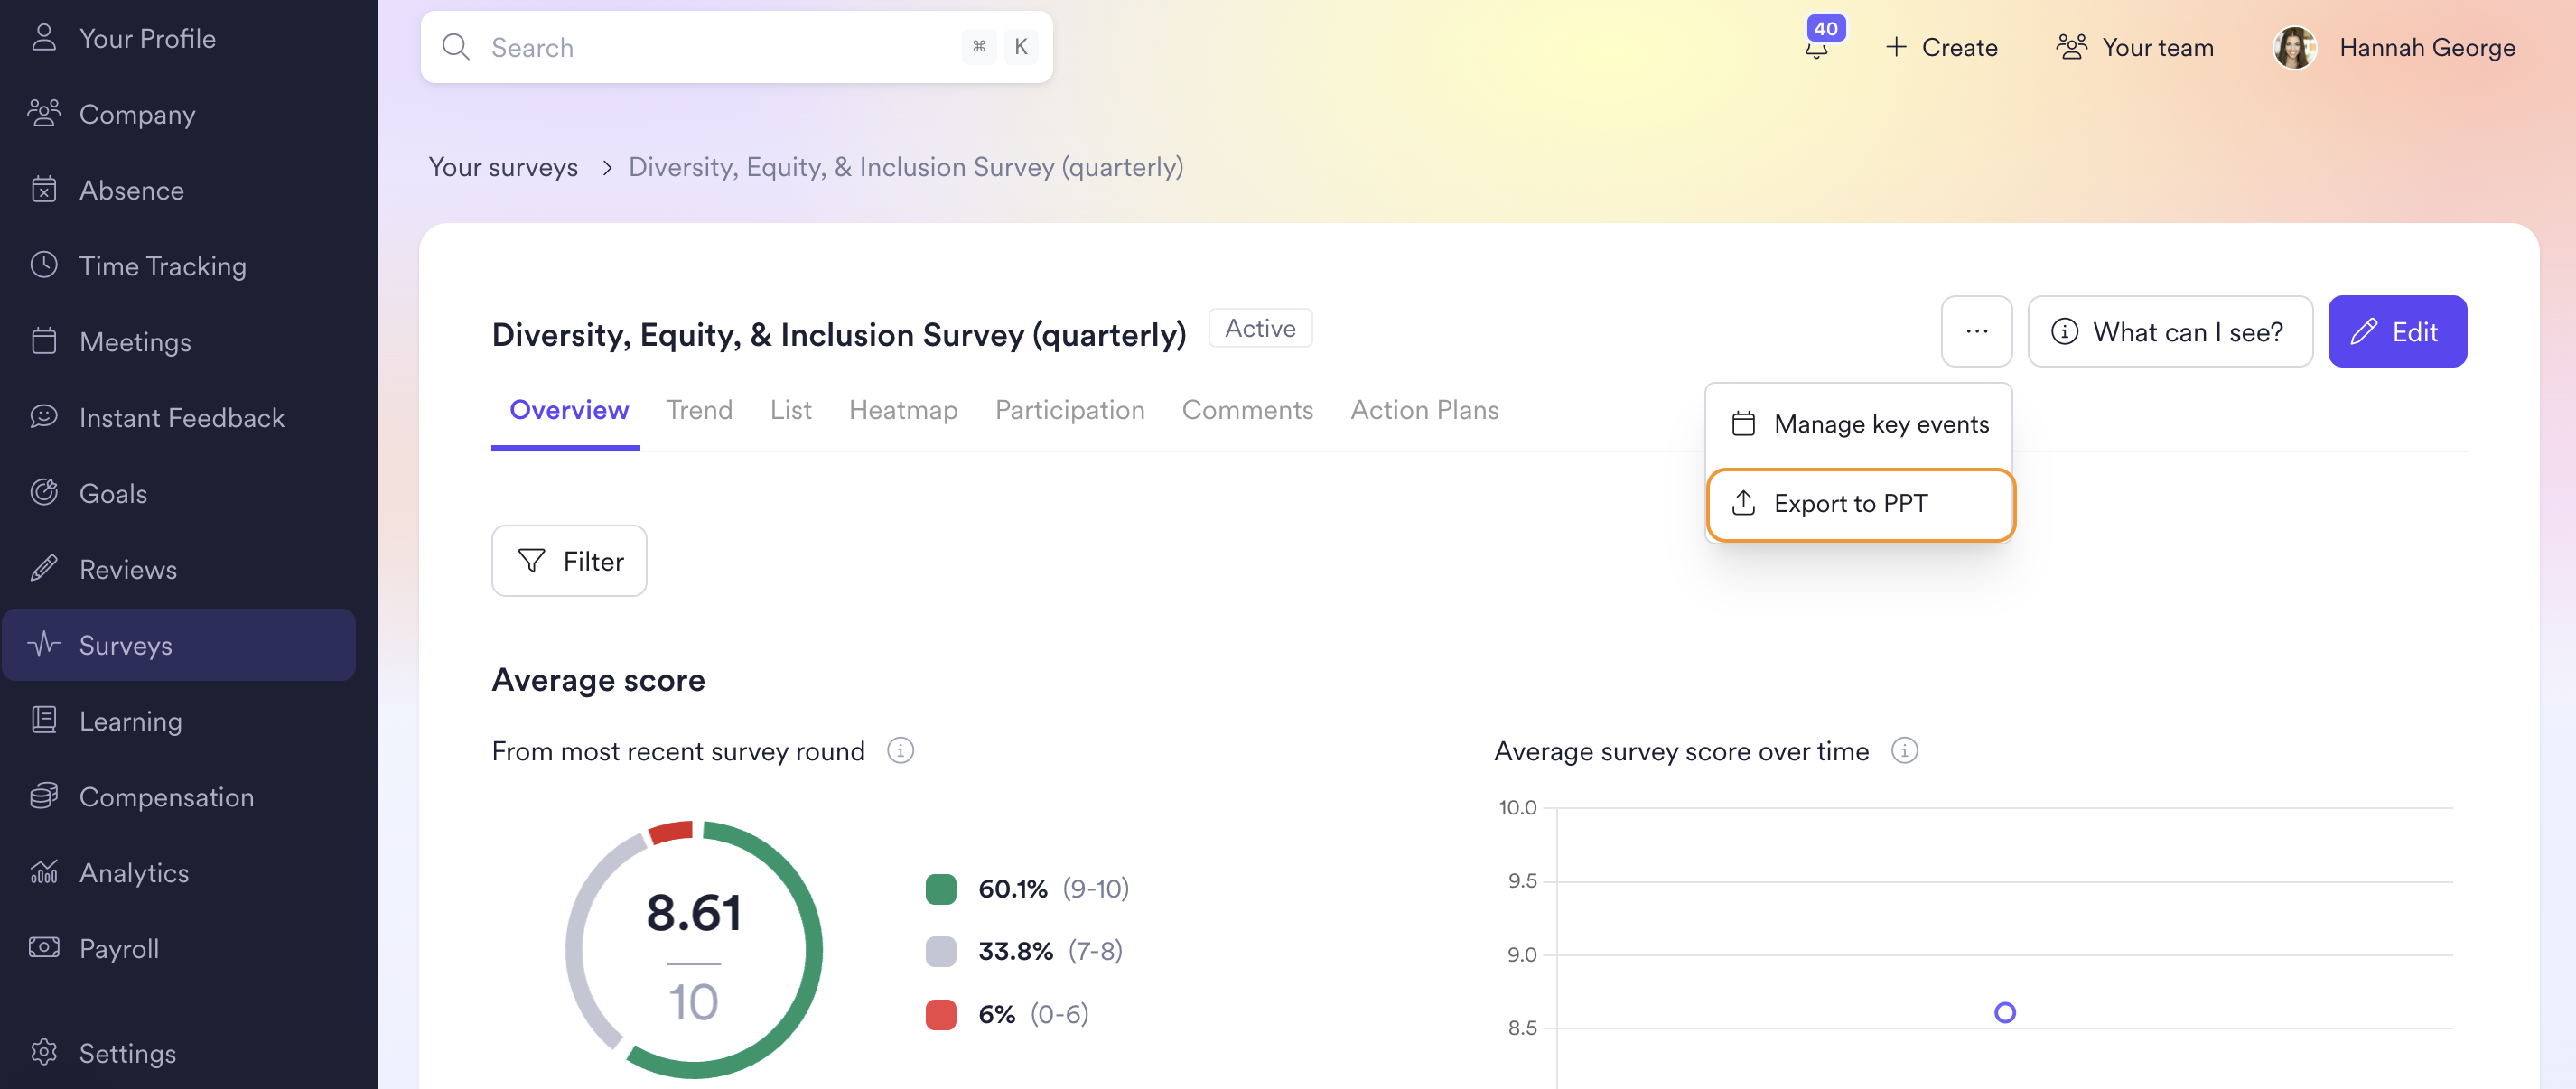Open Goals from the sidebar
Image resolution: width=2576 pixels, height=1089 pixels.
click(113, 493)
